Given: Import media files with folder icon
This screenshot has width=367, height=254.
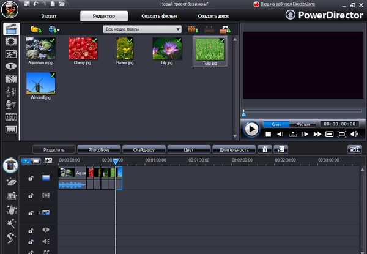Looking at the screenshot, I should [36, 29].
